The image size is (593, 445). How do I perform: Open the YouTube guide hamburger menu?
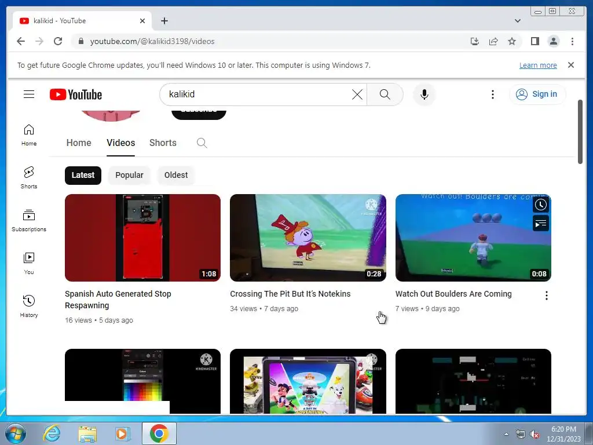tap(29, 94)
